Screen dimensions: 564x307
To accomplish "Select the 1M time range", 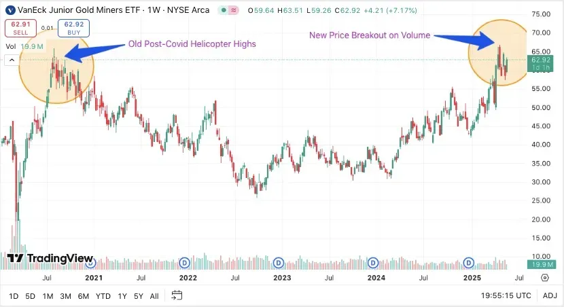I will tap(48, 296).
